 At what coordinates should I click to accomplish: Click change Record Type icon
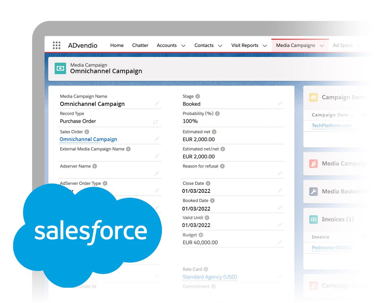tap(156, 122)
